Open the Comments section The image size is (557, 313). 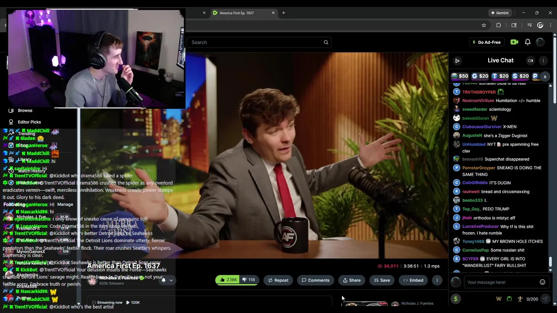tap(315, 280)
